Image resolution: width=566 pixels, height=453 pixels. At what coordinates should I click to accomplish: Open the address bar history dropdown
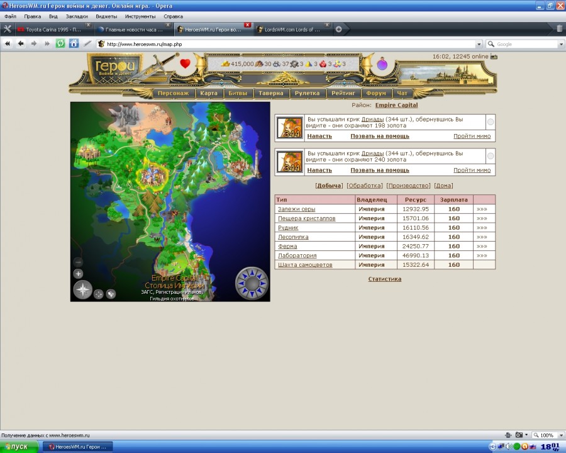pos(479,44)
